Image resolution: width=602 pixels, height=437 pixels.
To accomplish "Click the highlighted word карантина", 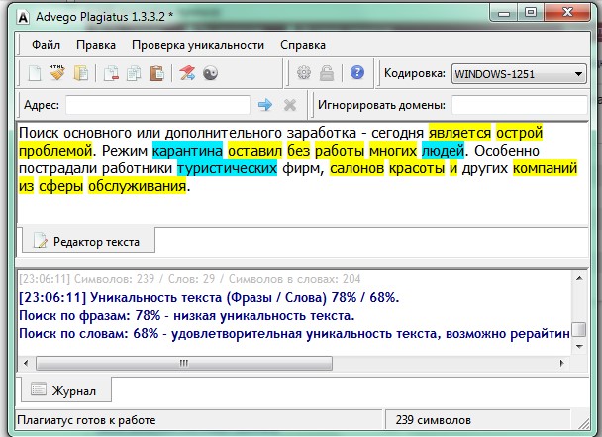I will coord(187,151).
